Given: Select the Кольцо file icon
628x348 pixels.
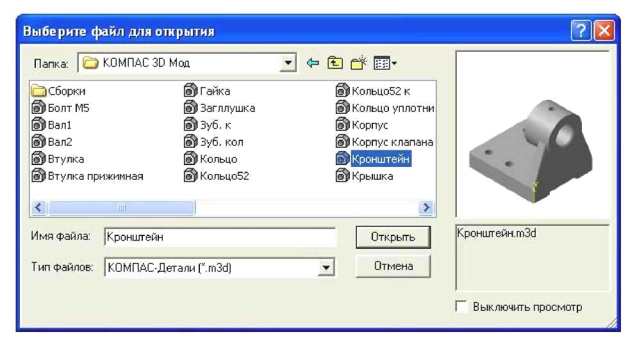Looking at the screenshot, I should click(191, 159).
